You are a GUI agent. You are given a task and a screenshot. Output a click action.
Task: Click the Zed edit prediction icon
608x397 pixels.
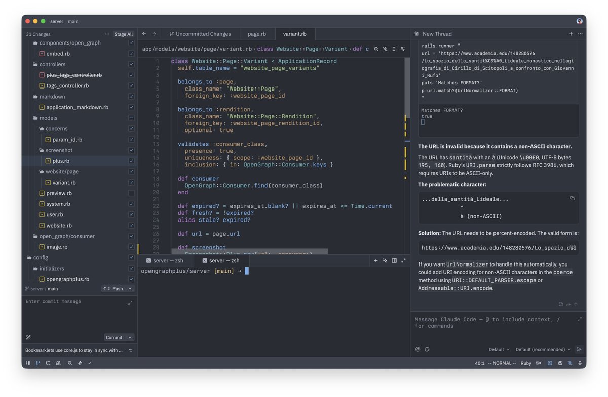tap(540, 363)
